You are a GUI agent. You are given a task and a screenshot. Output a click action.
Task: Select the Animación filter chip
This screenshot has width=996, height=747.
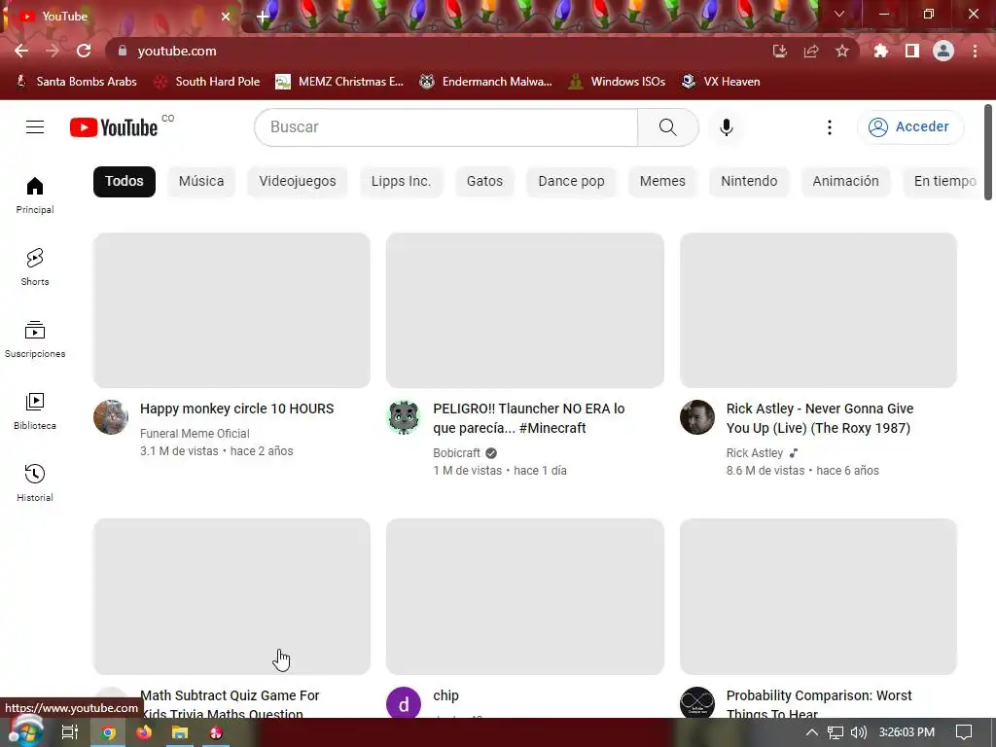(x=845, y=182)
